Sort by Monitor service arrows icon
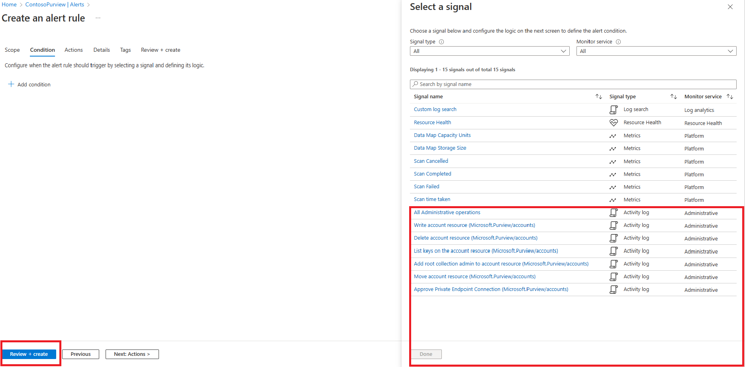Viewport: 745px width, 367px height. pos(730,96)
